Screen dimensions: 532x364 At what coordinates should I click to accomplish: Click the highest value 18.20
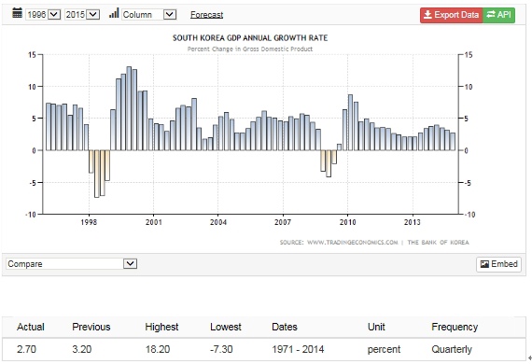click(x=158, y=349)
